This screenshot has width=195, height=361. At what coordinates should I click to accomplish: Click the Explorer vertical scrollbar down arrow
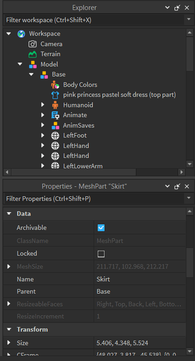click(190, 164)
